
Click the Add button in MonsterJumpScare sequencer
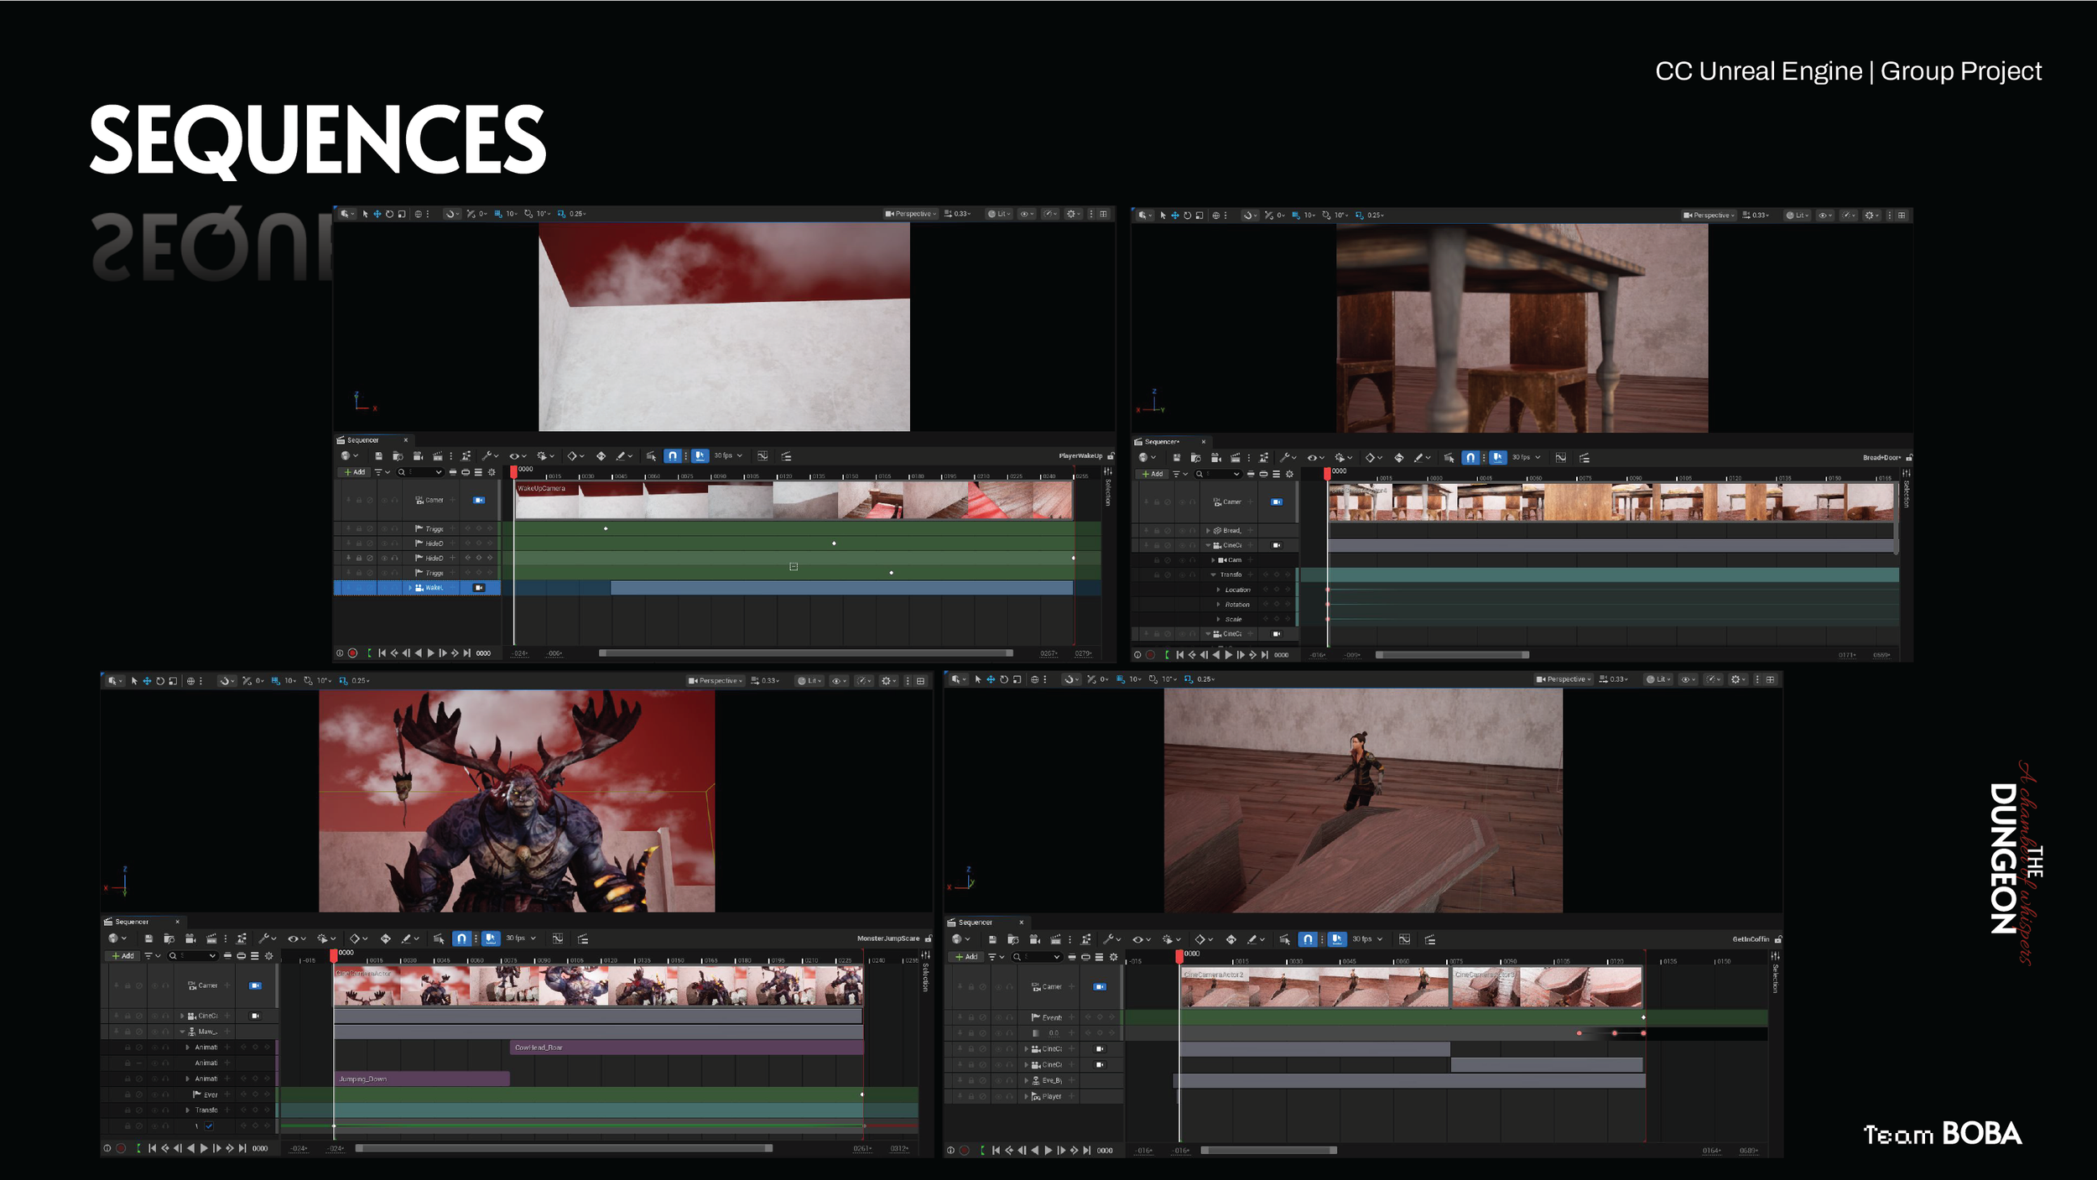123,955
